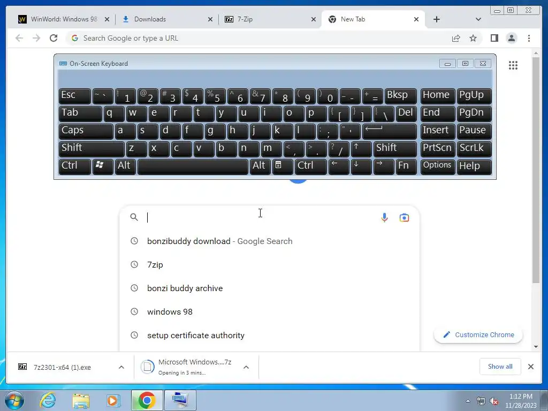Bookmark this tab with the star icon
This screenshot has width=548, height=411.
[473, 38]
